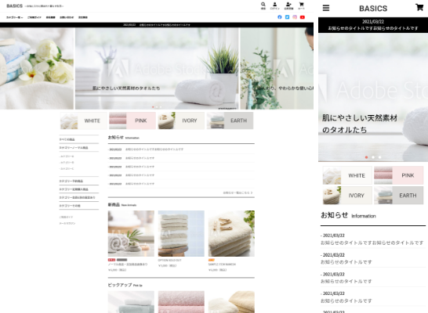Viewport: 428px width, 313px height.
Task: Open the first new arrival towel product image
Action: click(131, 233)
